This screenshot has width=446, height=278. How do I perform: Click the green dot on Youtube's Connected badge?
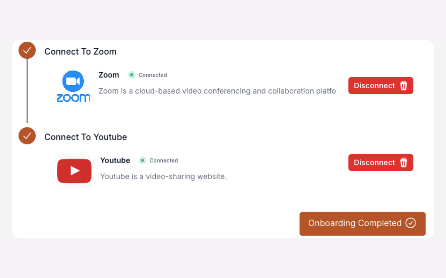pyautogui.click(x=142, y=161)
